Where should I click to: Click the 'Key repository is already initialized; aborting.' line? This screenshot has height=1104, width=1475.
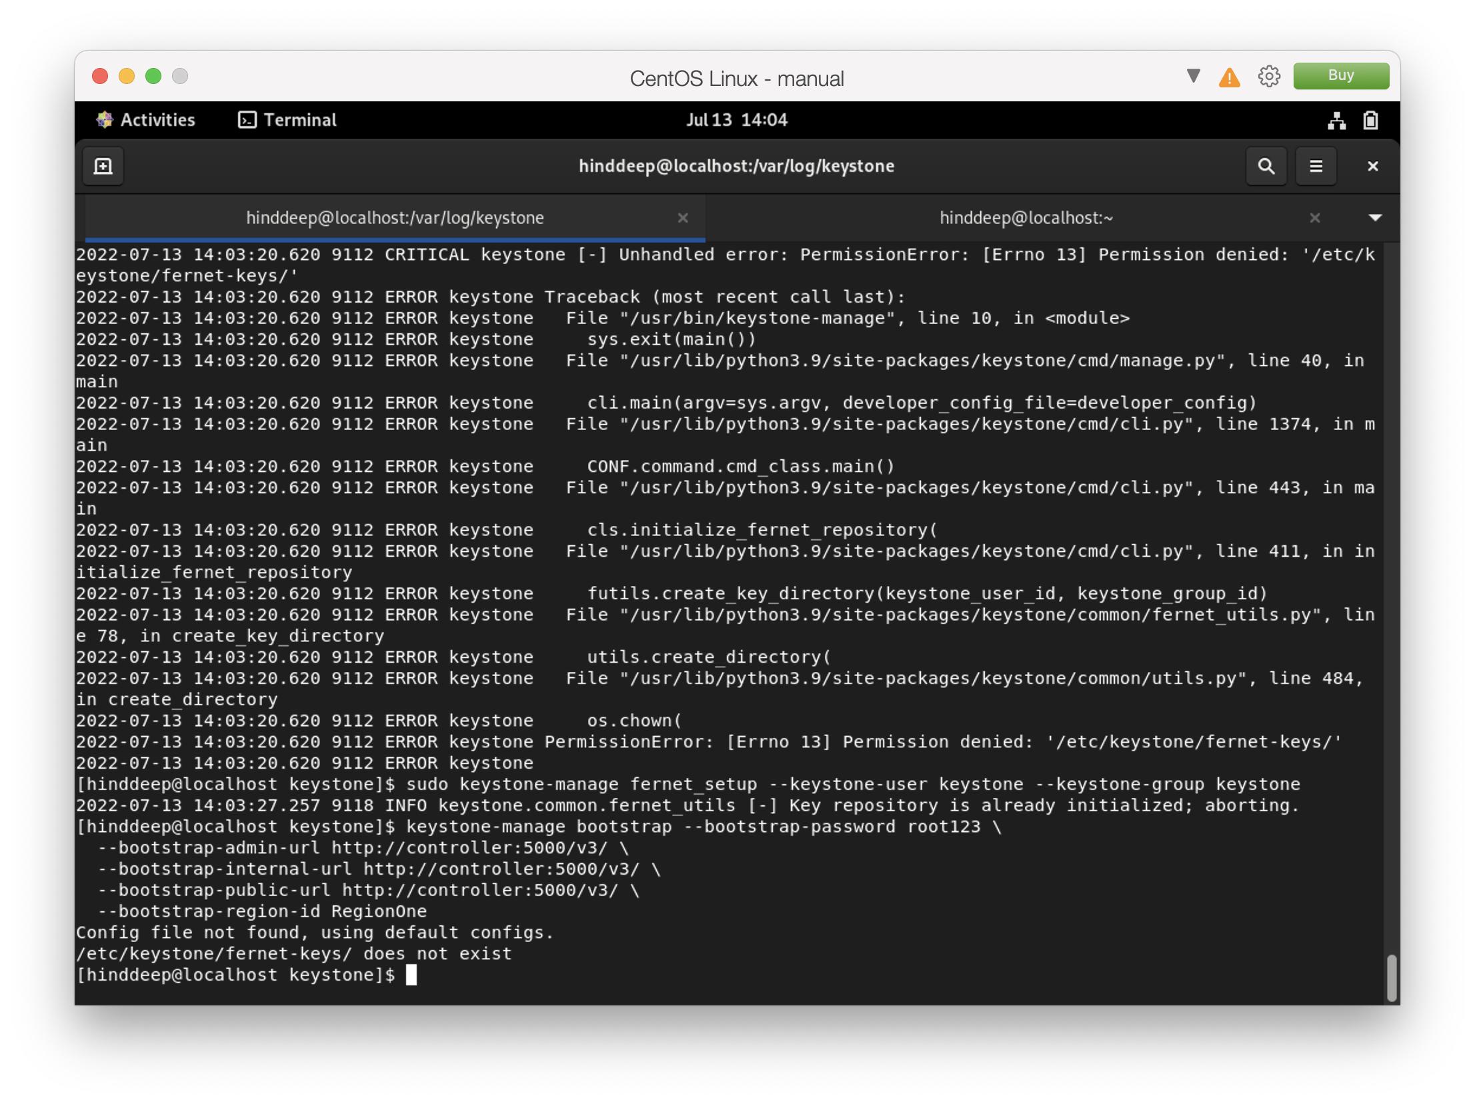click(687, 805)
